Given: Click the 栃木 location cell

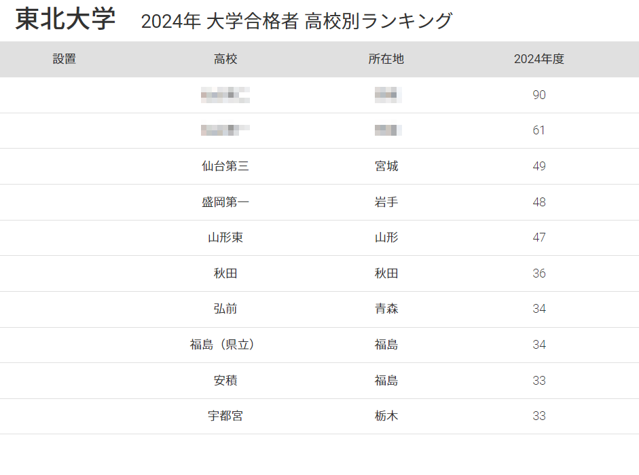Looking at the screenshot, I should pos(386,416).
